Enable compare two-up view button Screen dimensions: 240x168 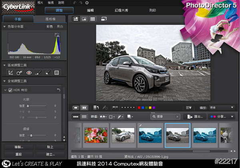tap(84, 107)
